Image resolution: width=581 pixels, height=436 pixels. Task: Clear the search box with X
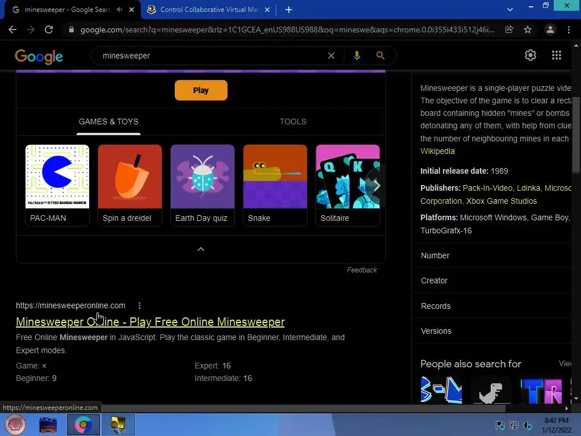point(331,56)
